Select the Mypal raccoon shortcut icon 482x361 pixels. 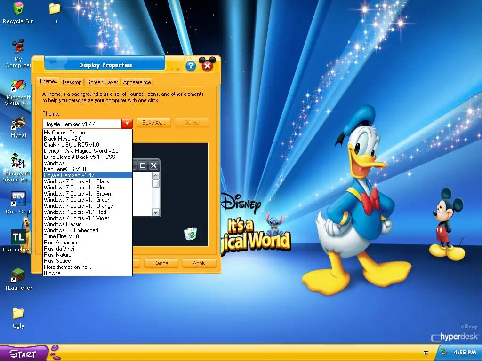[x=18, y=124]
